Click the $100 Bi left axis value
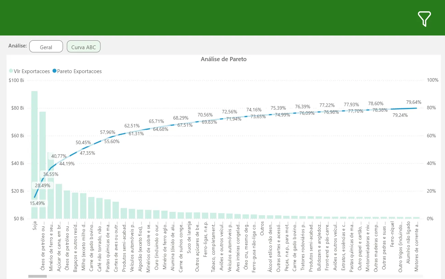 coord(17,80)
